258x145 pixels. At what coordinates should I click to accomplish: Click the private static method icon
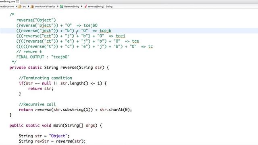pos(85,6)
